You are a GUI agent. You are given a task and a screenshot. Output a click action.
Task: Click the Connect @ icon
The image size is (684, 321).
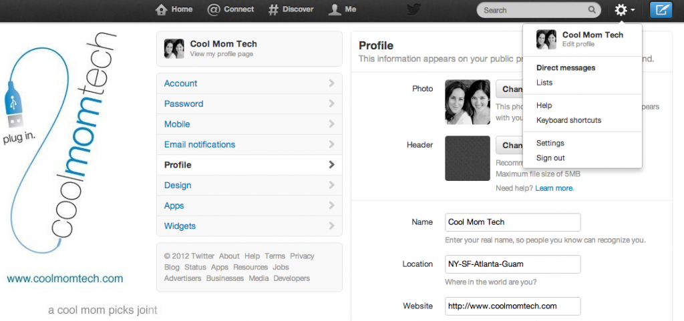click(x=214, y=9)
